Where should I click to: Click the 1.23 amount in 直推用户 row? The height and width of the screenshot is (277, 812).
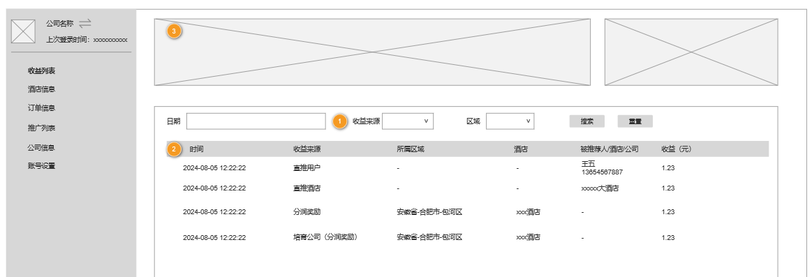(668, 167)
